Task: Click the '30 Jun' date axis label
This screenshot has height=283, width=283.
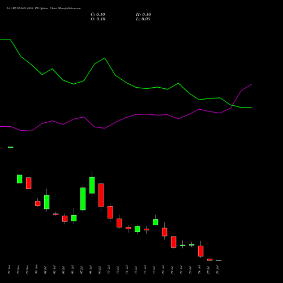Action: (36, 269)
